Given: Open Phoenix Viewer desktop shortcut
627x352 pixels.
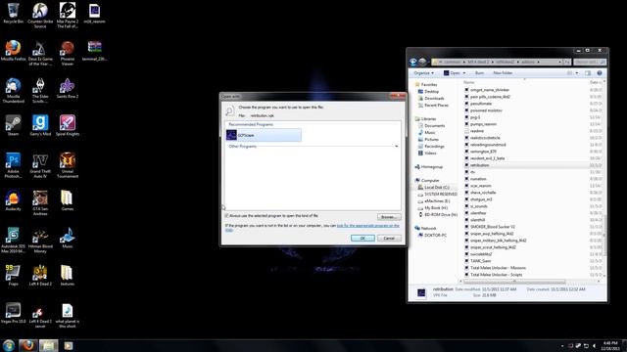Looking at the screenshot, I should tap(68, 53).
